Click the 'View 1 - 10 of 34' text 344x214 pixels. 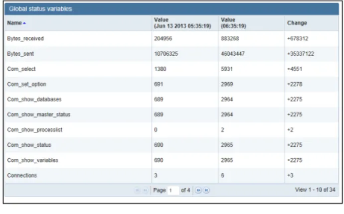tap(315, 190)
